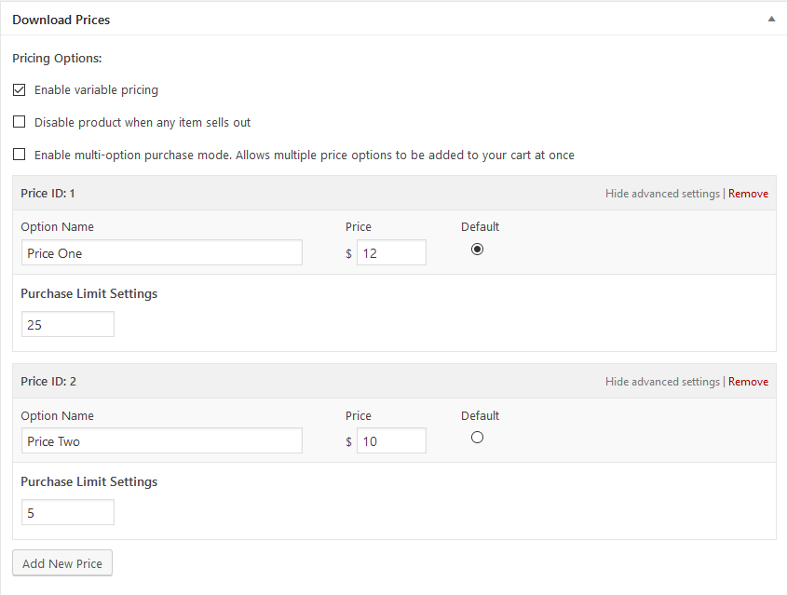Screen dimensions: 787x595
Task: Enable multi-option purchase mode checkbox
Action: pos(20,155)
